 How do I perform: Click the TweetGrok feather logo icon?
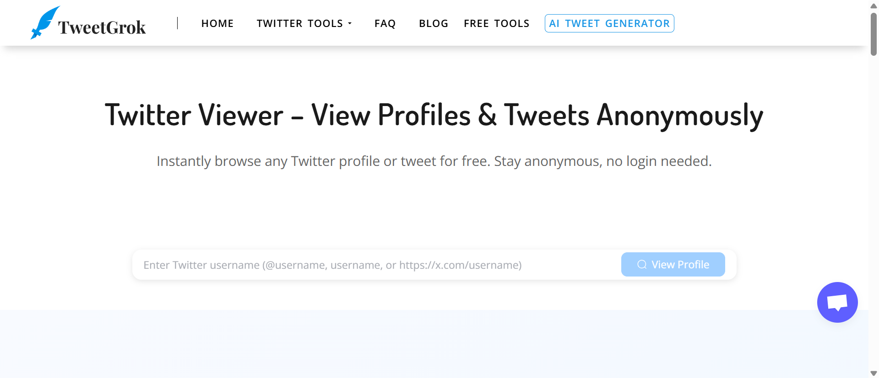click(x=44, y=22)
